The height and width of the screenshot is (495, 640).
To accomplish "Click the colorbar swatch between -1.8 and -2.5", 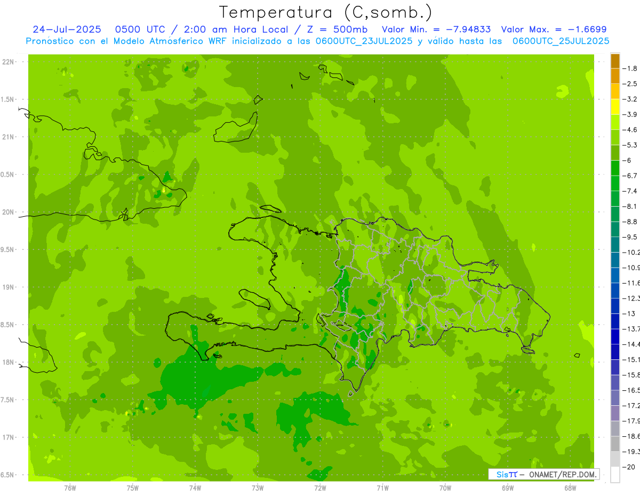I will (615, 76).
